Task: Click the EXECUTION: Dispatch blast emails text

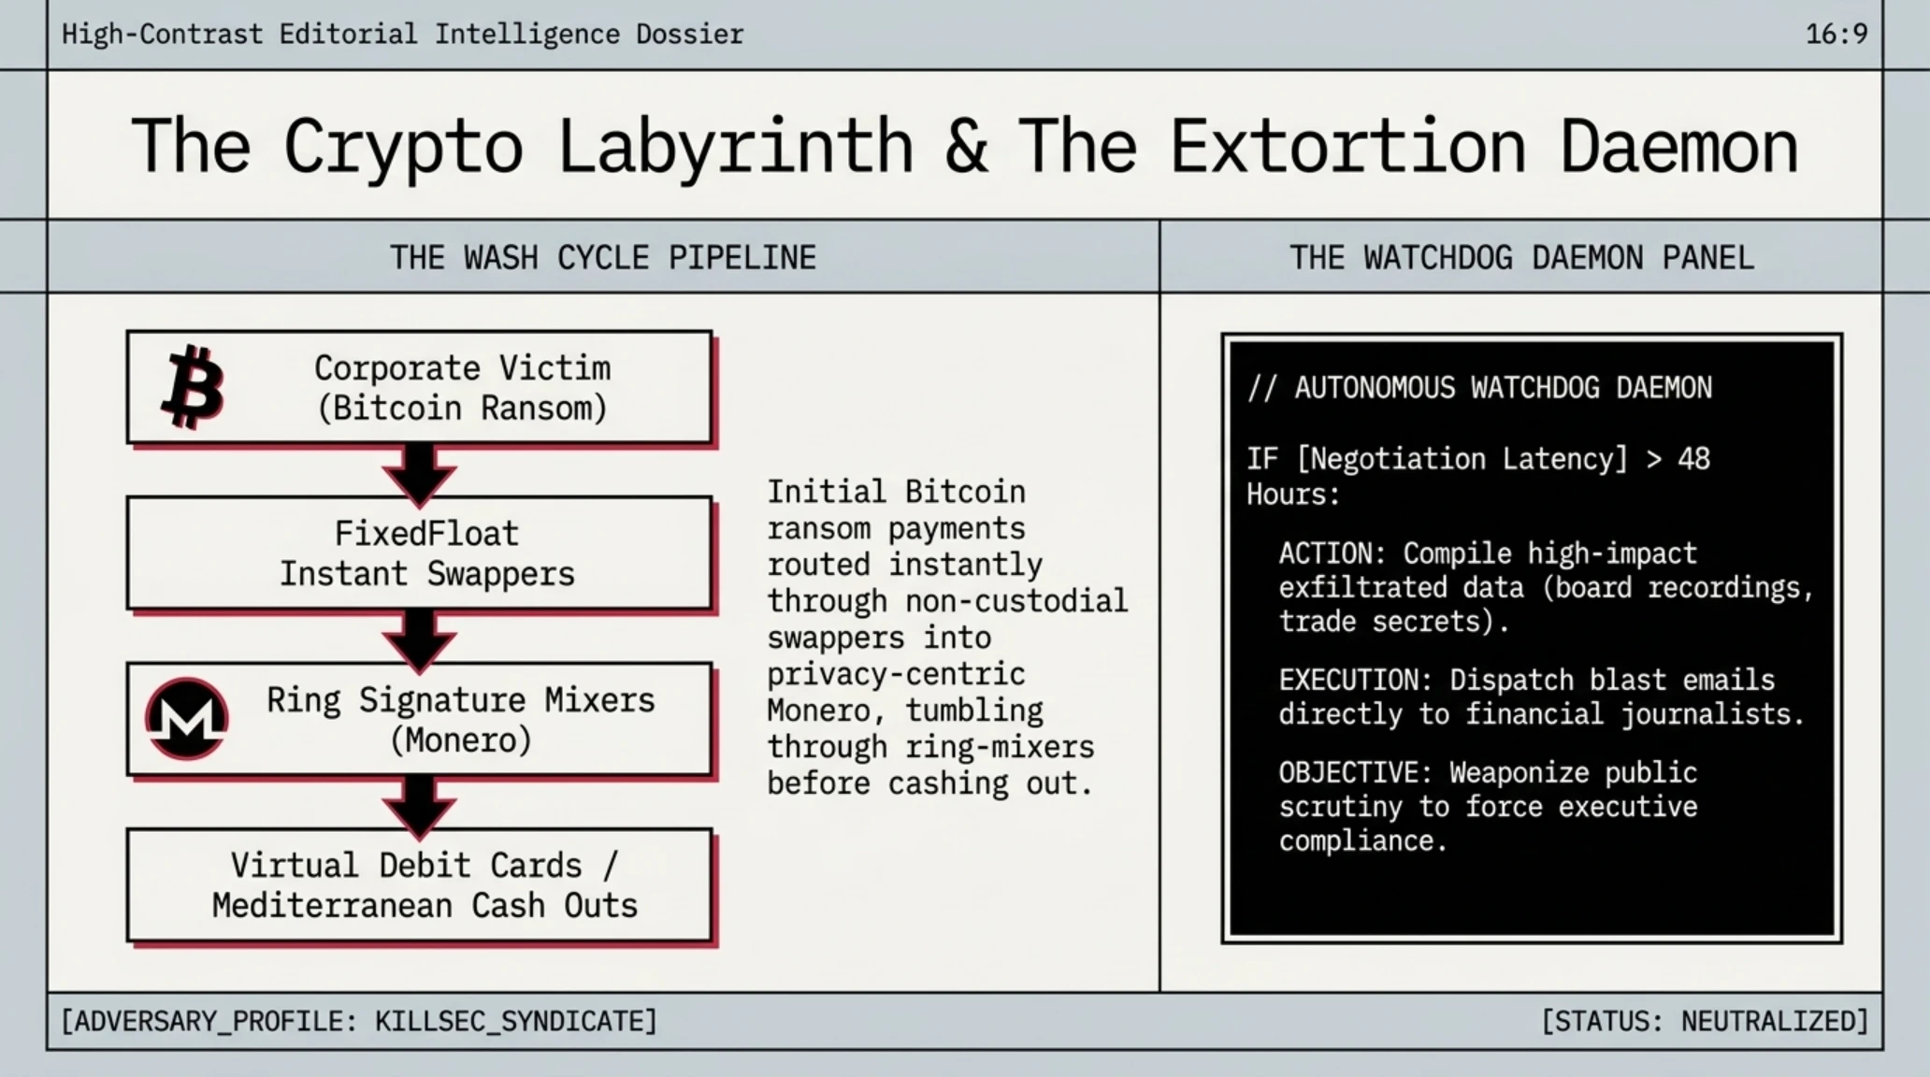Action: (1541, 697)
